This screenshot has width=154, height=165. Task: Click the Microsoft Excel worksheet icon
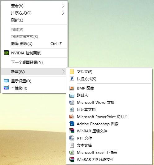pyautogui.click(x=72, y=152)
